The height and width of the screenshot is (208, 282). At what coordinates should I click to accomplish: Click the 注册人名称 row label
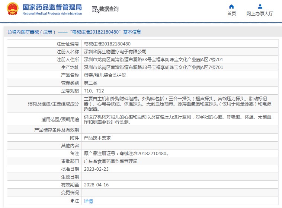pyautogui.click(x=68, y=52)
